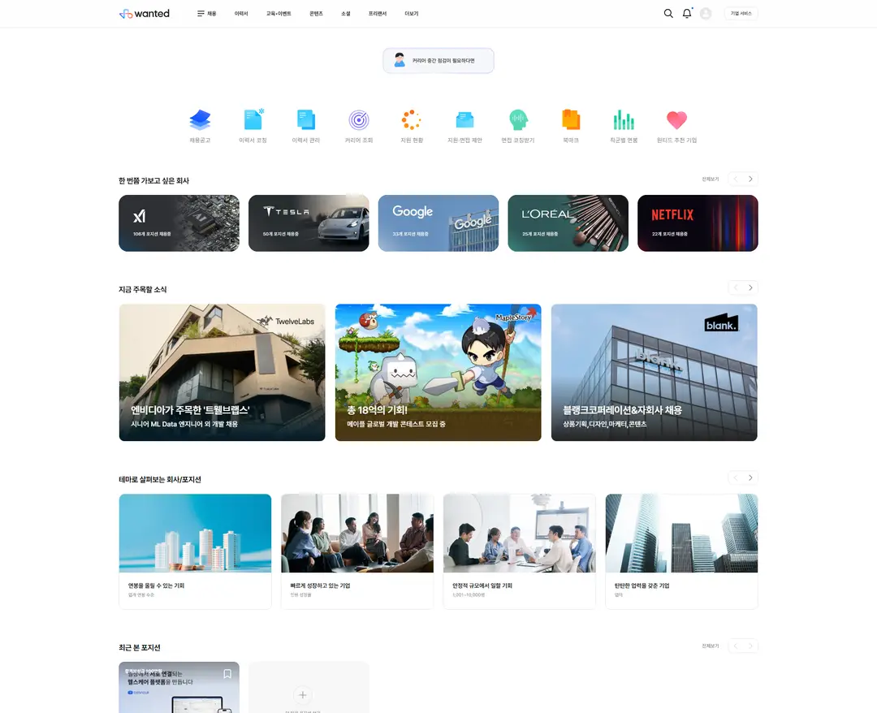Open the 채용 hamburger menu
Viewport: 877px width, 713px height.
point(206,14)
